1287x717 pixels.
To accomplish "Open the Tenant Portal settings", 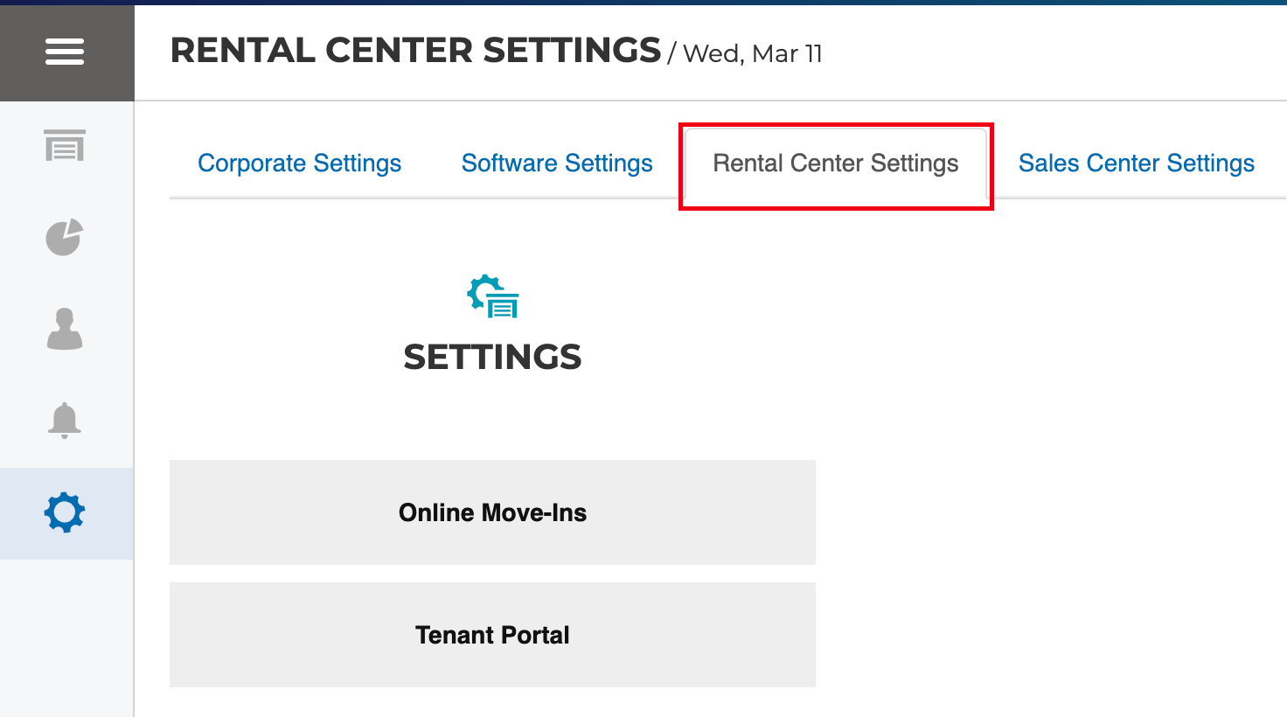I will tap(492, 635).
